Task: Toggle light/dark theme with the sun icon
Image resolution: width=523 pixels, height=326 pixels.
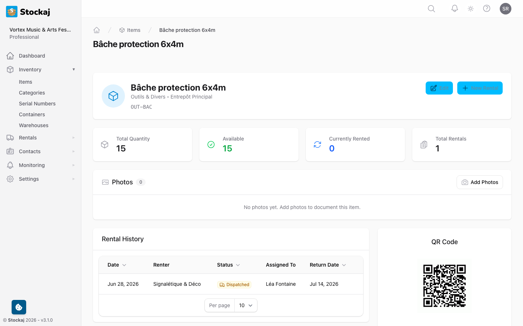Action: click(470, 8)
